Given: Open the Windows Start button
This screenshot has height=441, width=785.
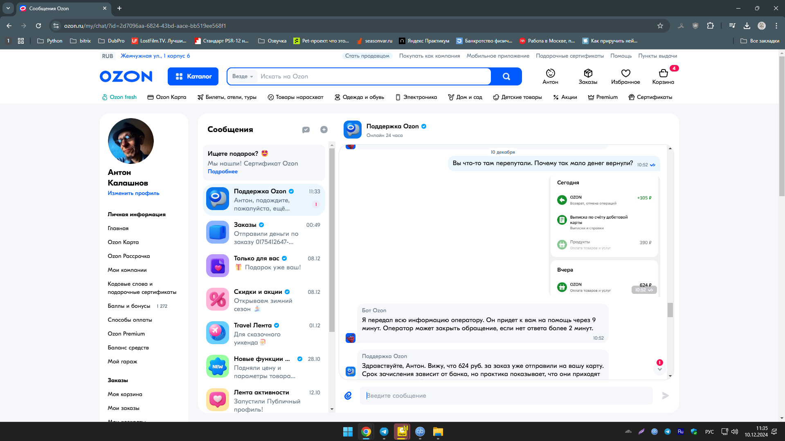Looking at the screenshot, I should (348, 432).
